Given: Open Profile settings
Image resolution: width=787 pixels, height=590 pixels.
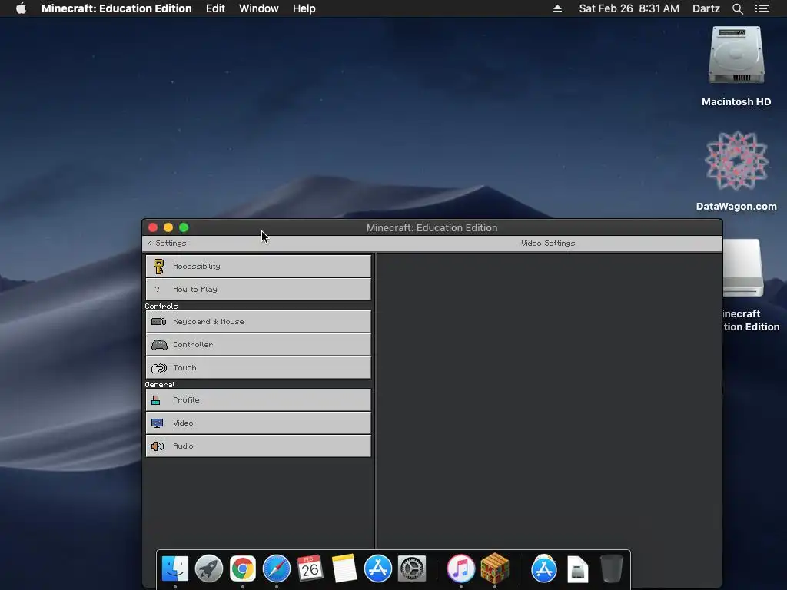Looking at the screenshot, I should pyautogui.click(x=258, y=399).
